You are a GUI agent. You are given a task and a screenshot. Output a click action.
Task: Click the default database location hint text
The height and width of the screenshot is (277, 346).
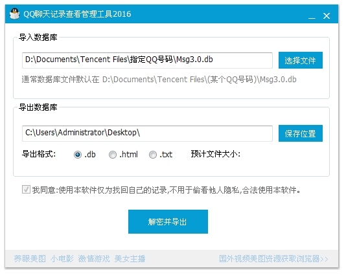159,80
